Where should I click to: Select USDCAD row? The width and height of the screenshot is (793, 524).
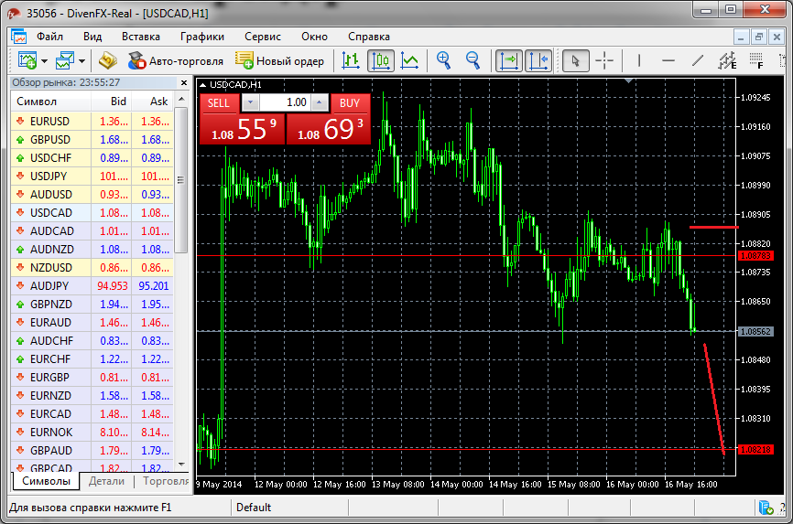(x=92, y=213)
